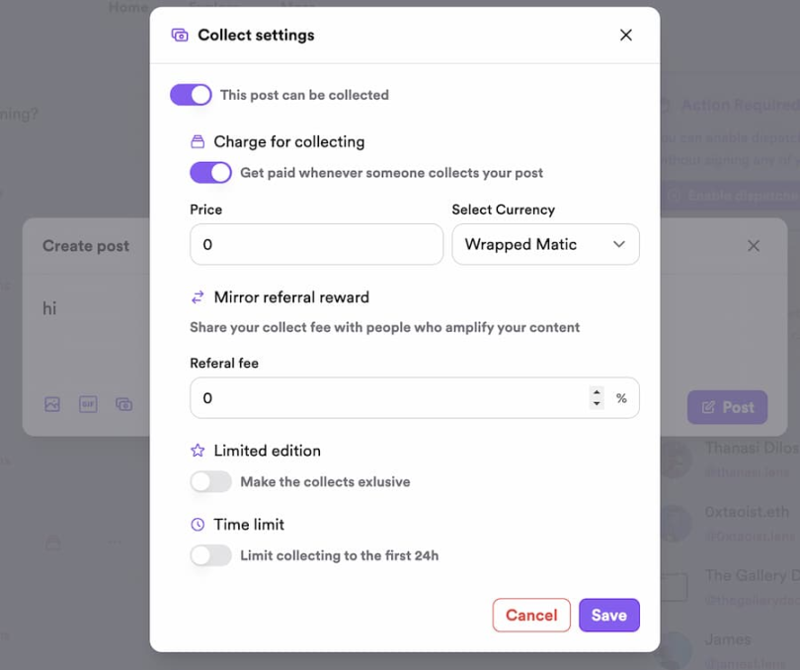Screen dimensions: 800x670
Task: Turn off 'Get paid whenever someone collects' toggle
Action: (210, 173)
